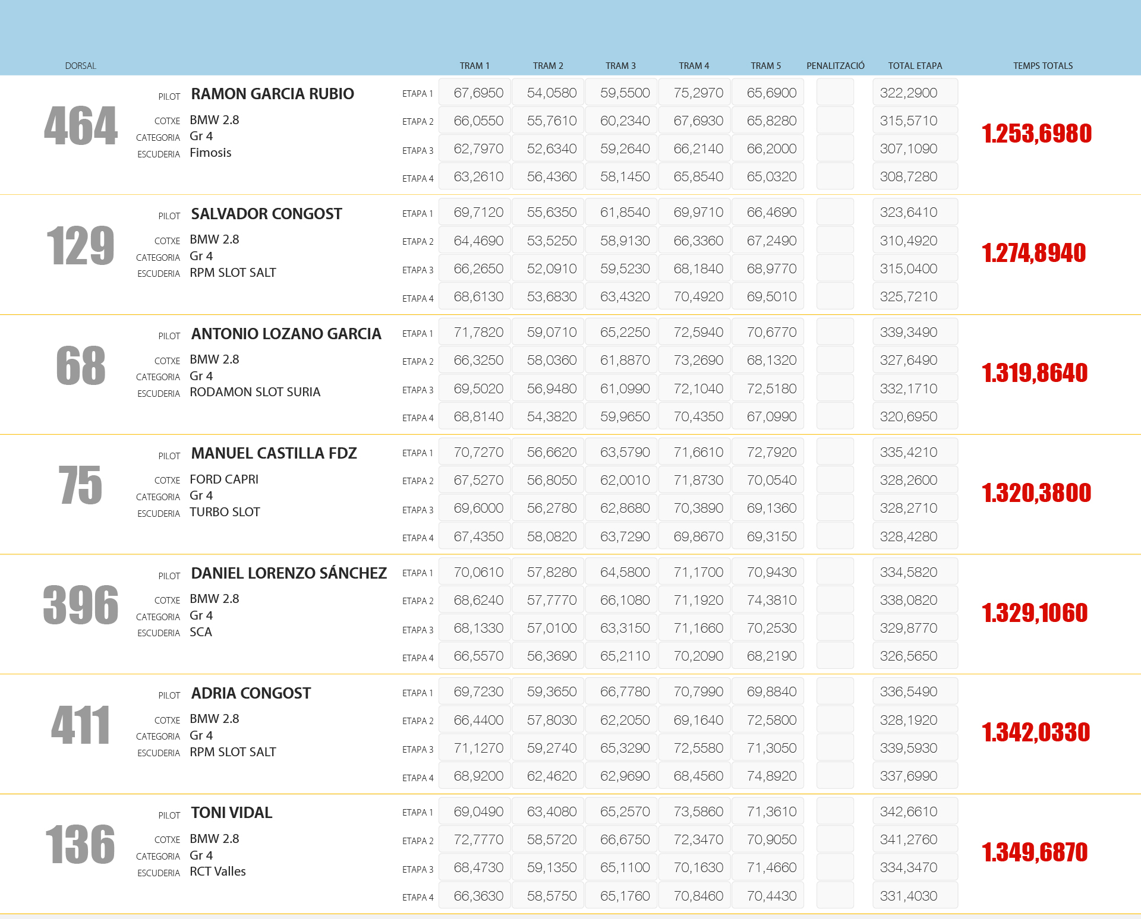1141x919 pixels.
Task: Click the FORD CAPRI car label
Action: tap(224, 479)
